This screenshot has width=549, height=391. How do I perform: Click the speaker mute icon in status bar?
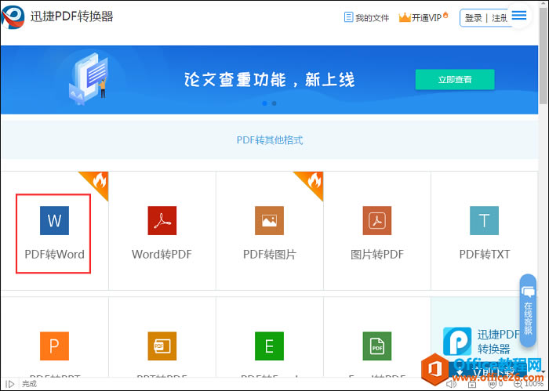pos(451,385)
